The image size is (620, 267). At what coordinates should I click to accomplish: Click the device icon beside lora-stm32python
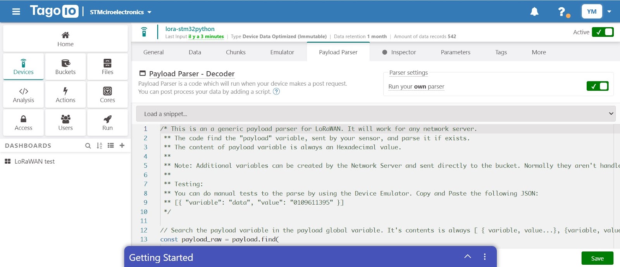coord(144,32)
